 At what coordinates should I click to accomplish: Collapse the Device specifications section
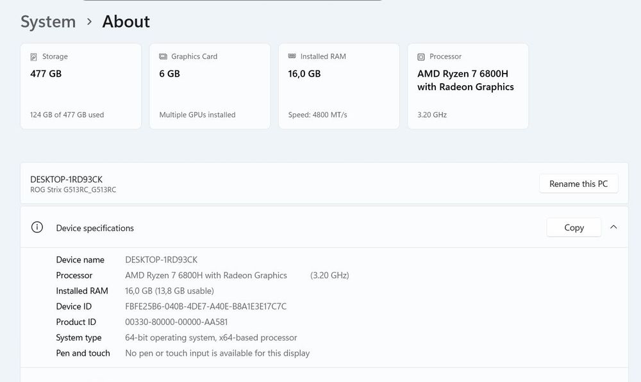tap(613, 227)
